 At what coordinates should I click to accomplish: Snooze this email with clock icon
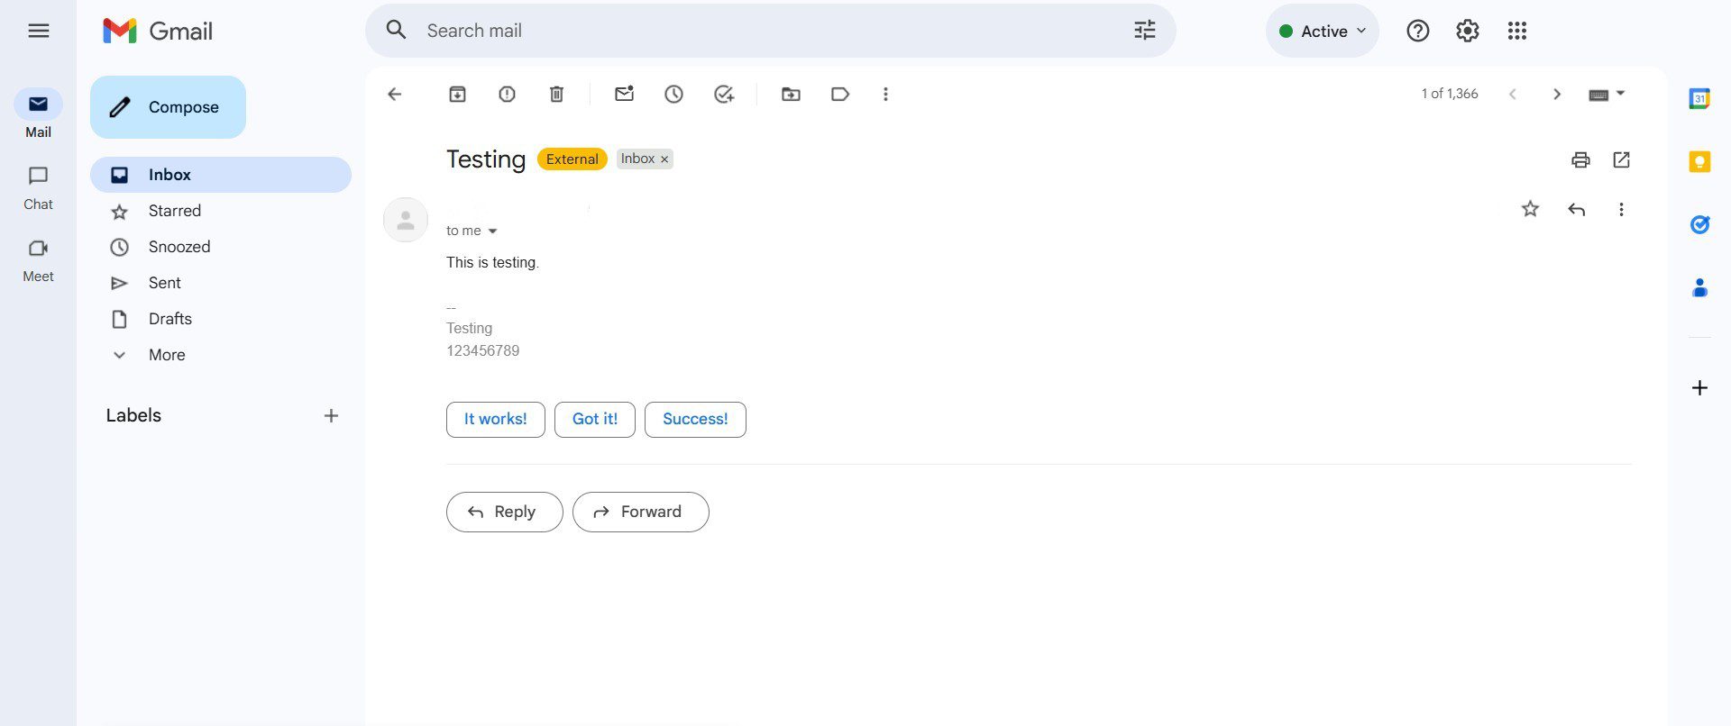pyautogui.click(x=673, y=94)
